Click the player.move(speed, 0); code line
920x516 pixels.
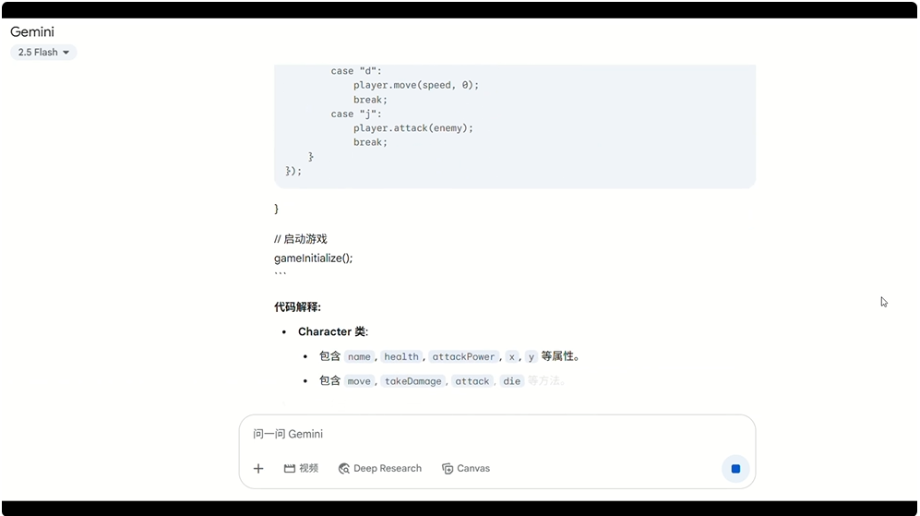click(416, 85)
